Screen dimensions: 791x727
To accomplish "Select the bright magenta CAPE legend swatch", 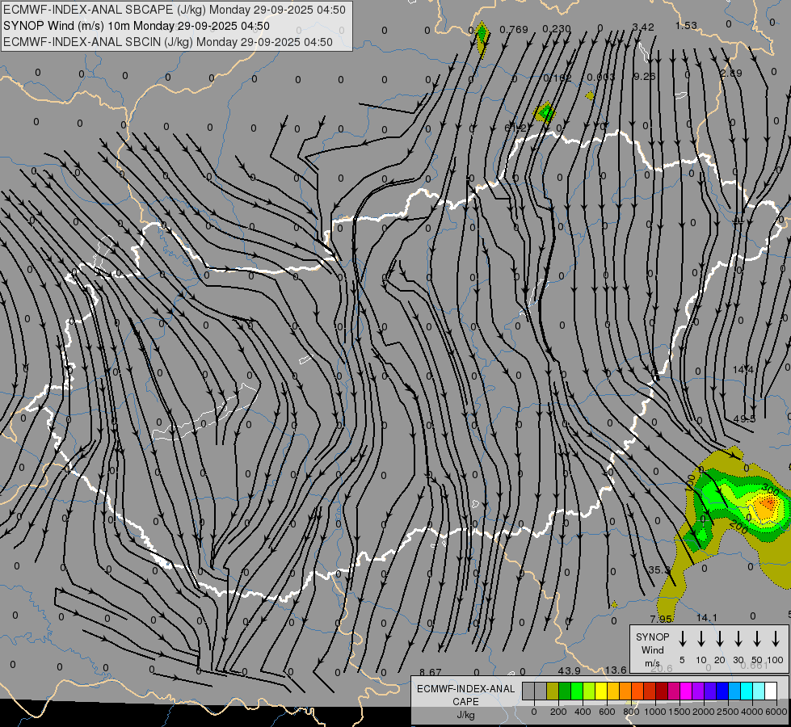I will pyautogui.click(x=686, y=691).
